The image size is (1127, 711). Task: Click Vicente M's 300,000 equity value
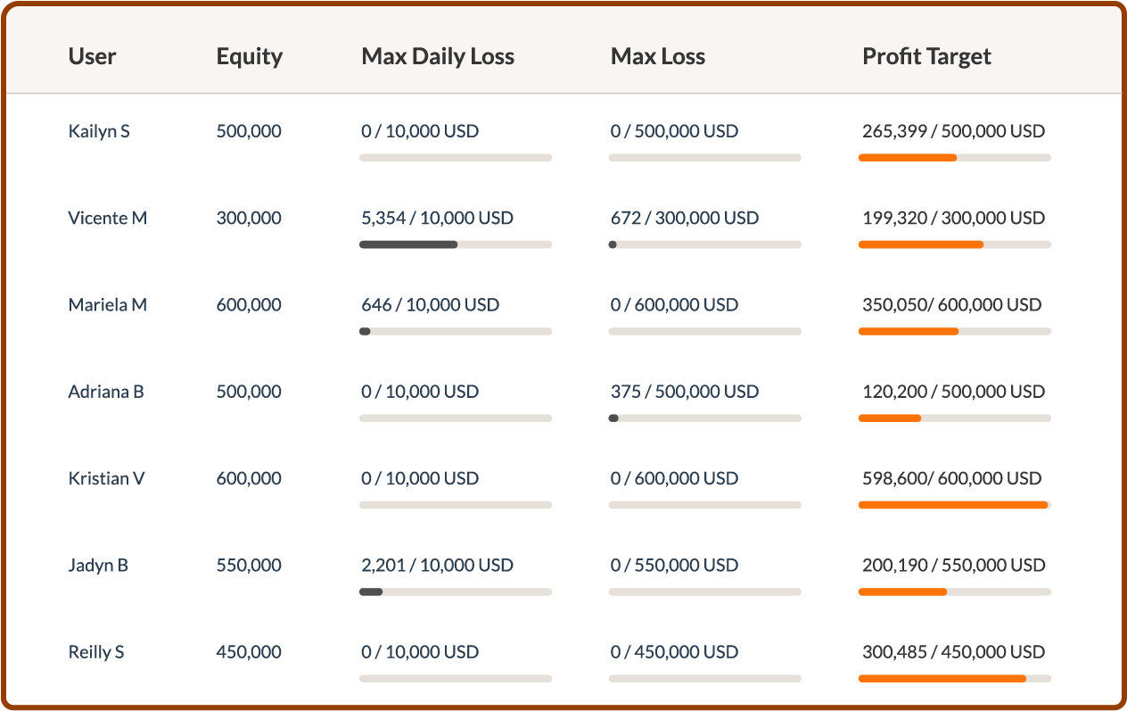(249, 218)
